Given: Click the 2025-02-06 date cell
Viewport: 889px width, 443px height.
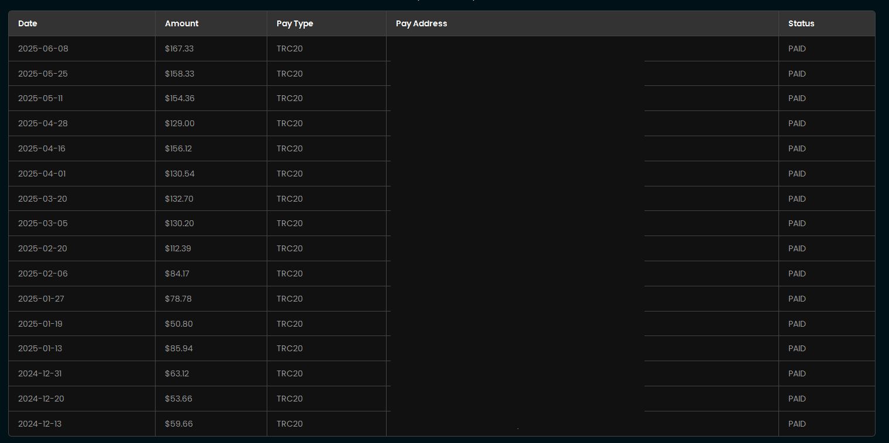Looking at the screenshot, I should click(x=43, y=274).
